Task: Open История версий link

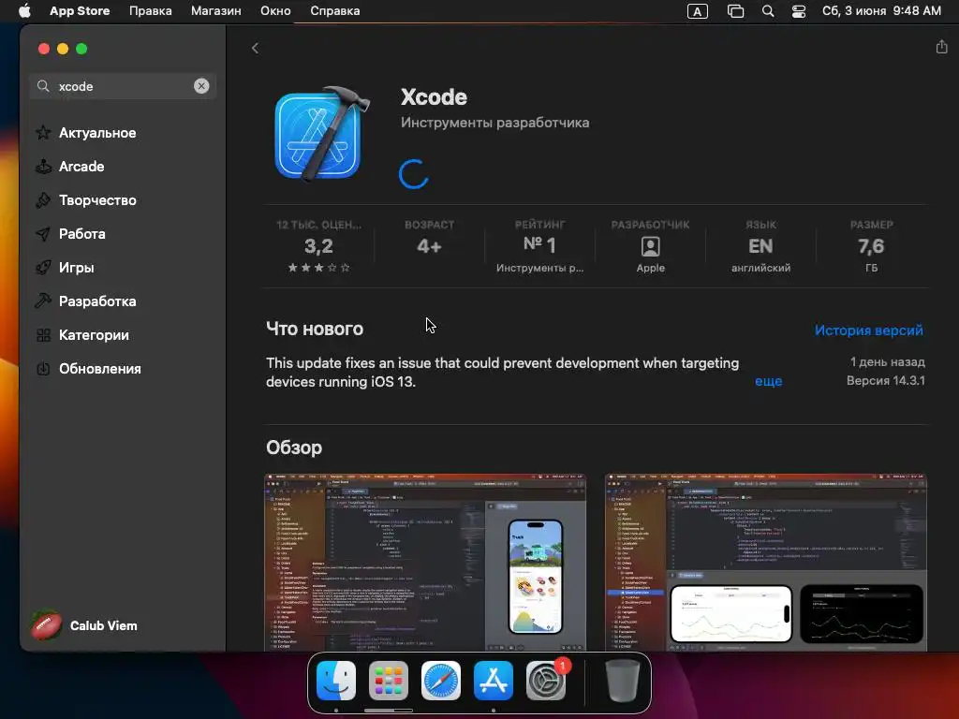Action: [868, 330]
